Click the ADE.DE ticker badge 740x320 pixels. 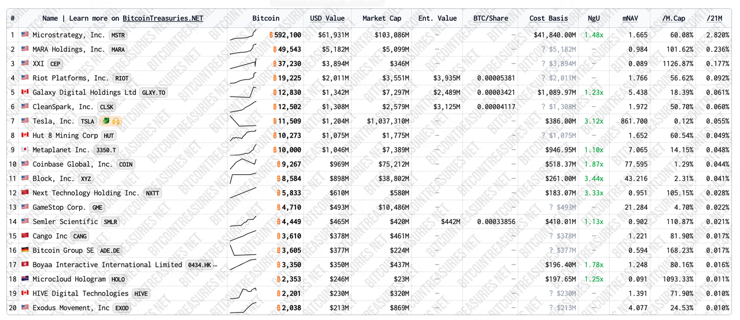coord(110,251)
